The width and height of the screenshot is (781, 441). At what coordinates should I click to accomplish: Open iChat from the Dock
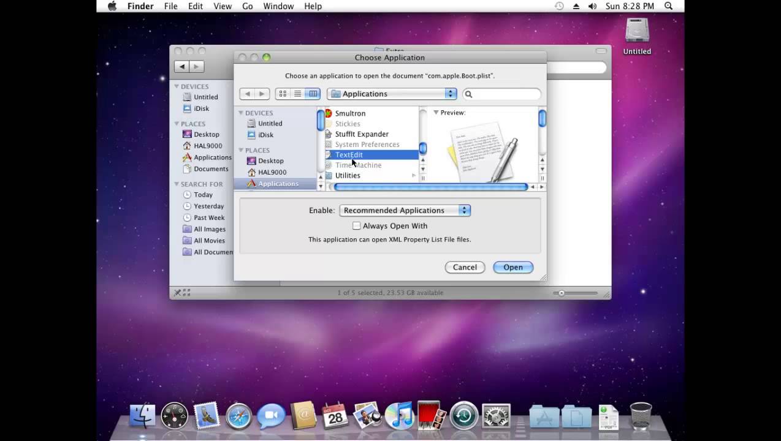271,416
